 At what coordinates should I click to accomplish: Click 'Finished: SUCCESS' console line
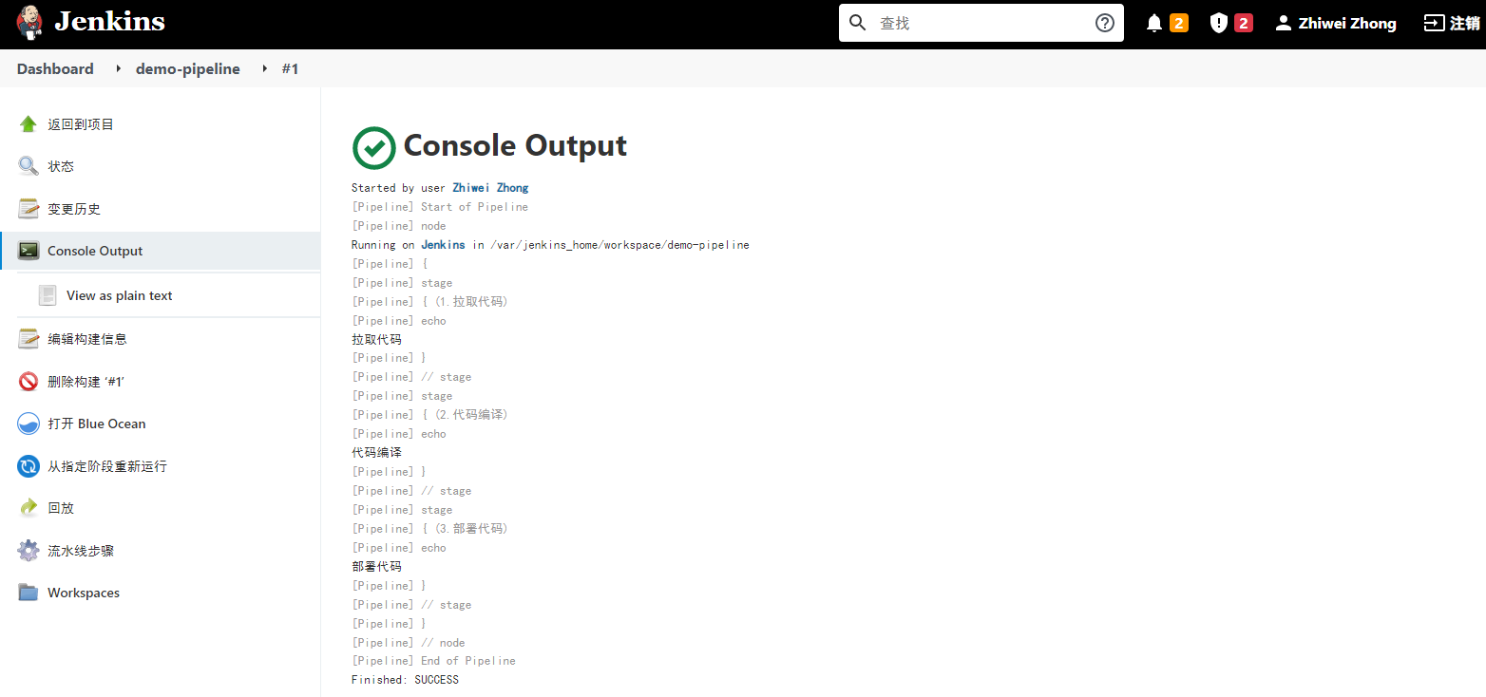(405, 680)
